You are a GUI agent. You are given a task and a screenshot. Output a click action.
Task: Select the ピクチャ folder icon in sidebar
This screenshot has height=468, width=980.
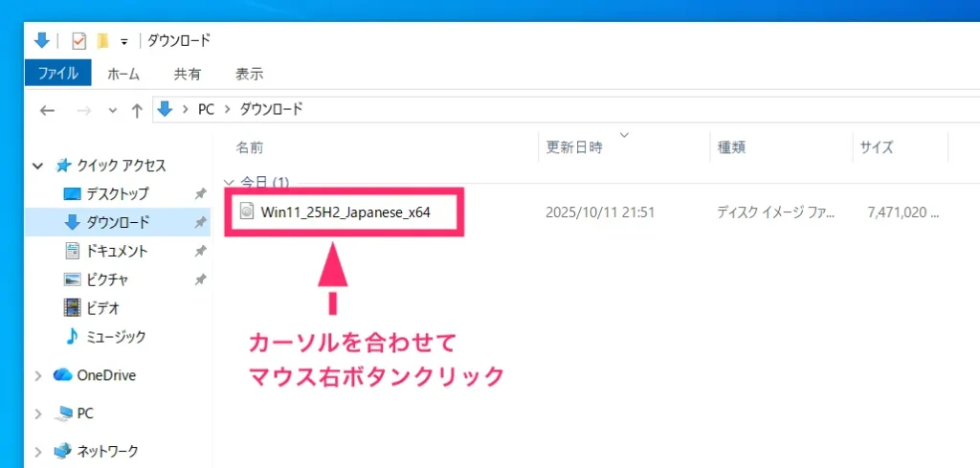point(73,279)
